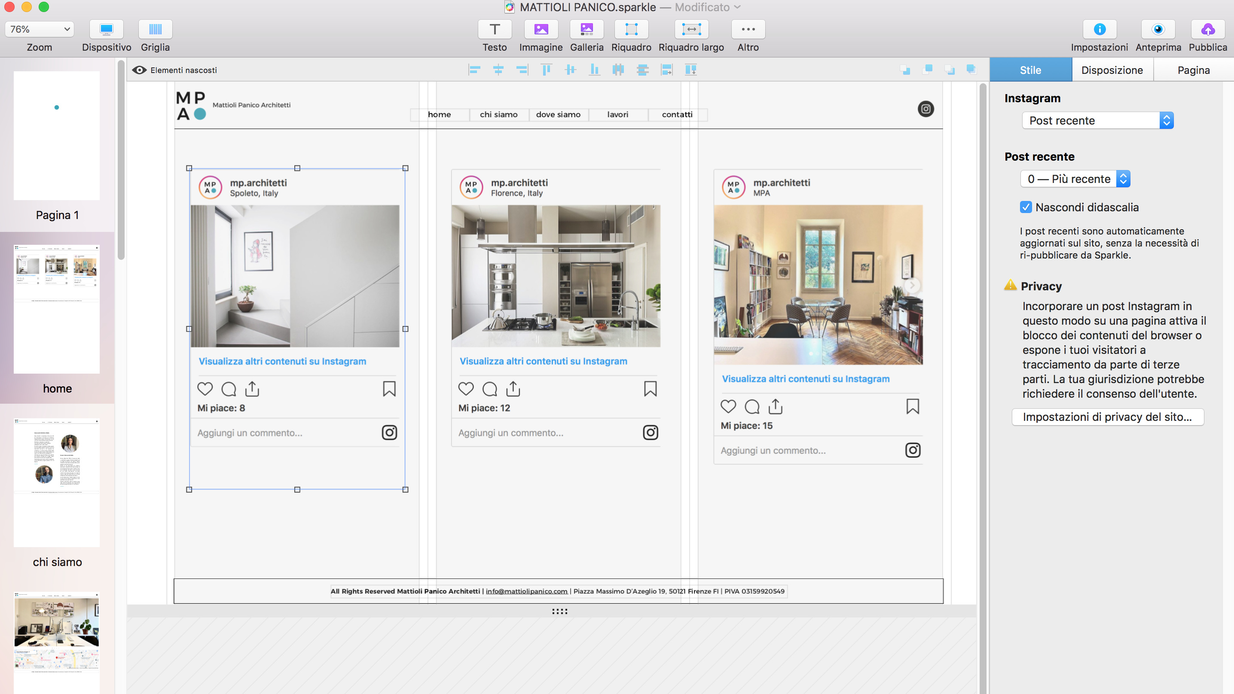Screen dimensions: 1234x694
Task: Click the dove siamo menu item
Action: (x=558, y=115)
